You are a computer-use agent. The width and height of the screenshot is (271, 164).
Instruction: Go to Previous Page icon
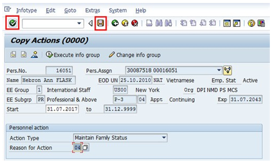pos(193,23)
